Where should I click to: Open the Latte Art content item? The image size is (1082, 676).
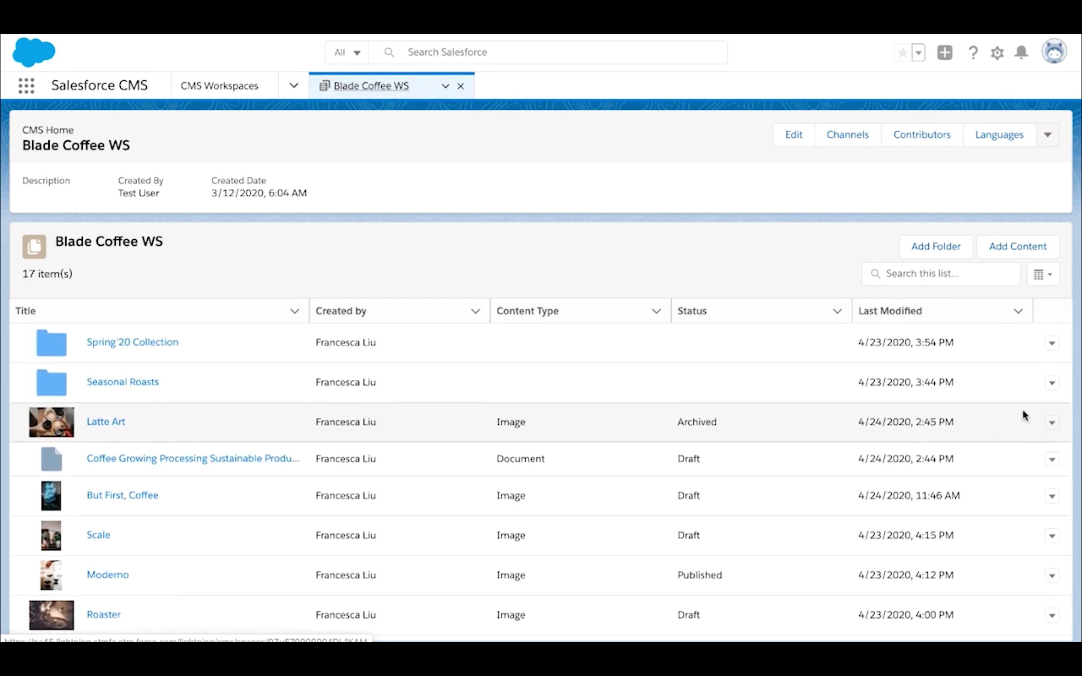point(105,421)
